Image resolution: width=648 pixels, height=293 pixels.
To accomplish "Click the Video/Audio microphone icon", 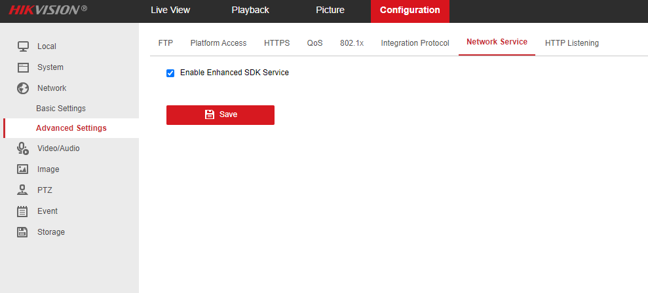I will pyautogui.click(x=23, y=148).
